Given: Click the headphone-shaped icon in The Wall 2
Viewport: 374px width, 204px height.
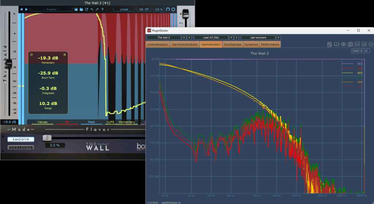Looking at the screenshot, I should [x=168, y=9].
